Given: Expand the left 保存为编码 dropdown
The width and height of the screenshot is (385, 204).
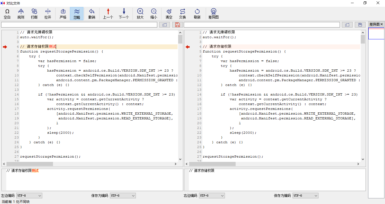Looking at the screenshot, I should 123,196.
